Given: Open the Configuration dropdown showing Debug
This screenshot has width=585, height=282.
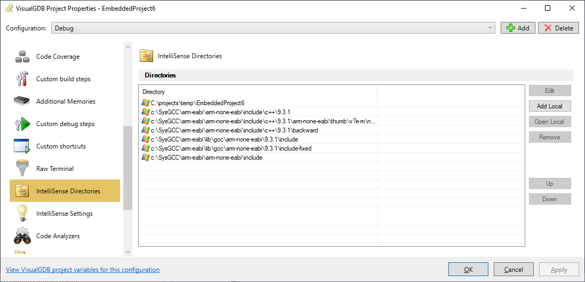Looking at the screenshot, I should (x=273, y=28).
